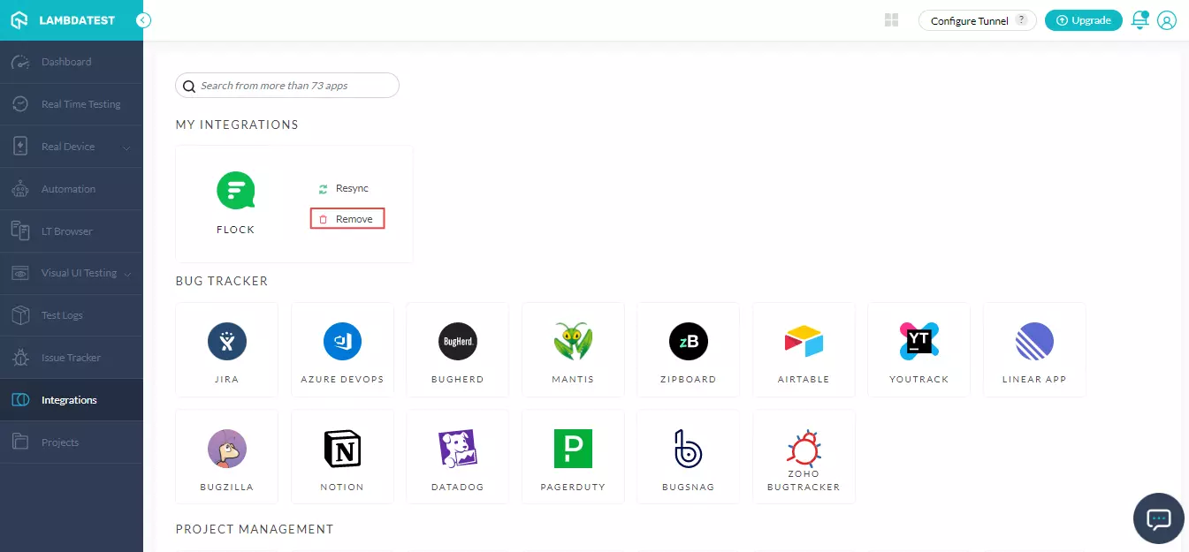
Task: Remove the Flock integration
Action: click(347, 219)
